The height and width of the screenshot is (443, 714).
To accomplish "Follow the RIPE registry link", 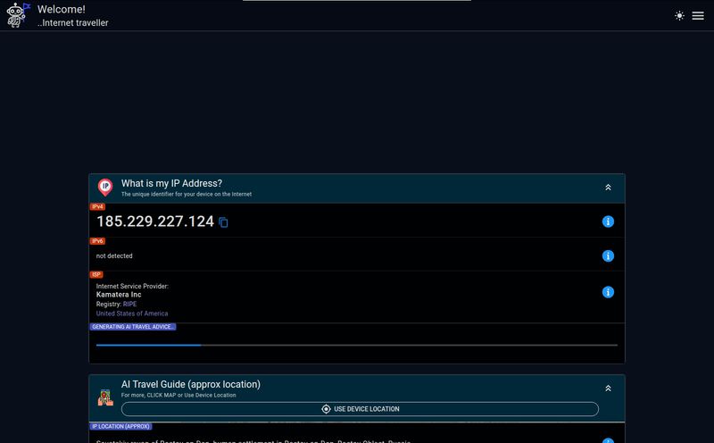I will click(129, 304).
